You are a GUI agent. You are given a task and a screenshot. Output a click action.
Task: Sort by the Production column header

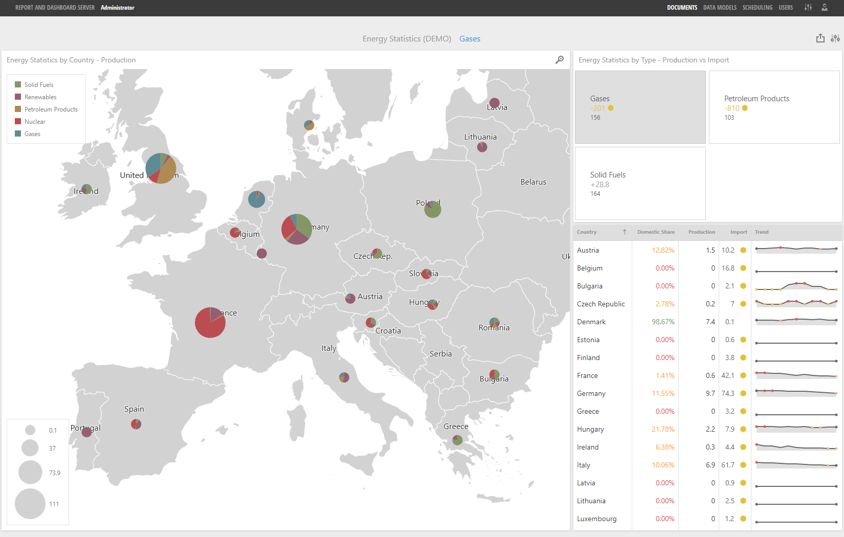tap(701, 232)
